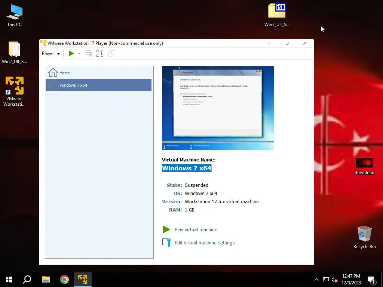Click the OS value 'Windows 7 x64'
Image resolution: width=383 pixels, height=287 pixels.
pos(201,194)
